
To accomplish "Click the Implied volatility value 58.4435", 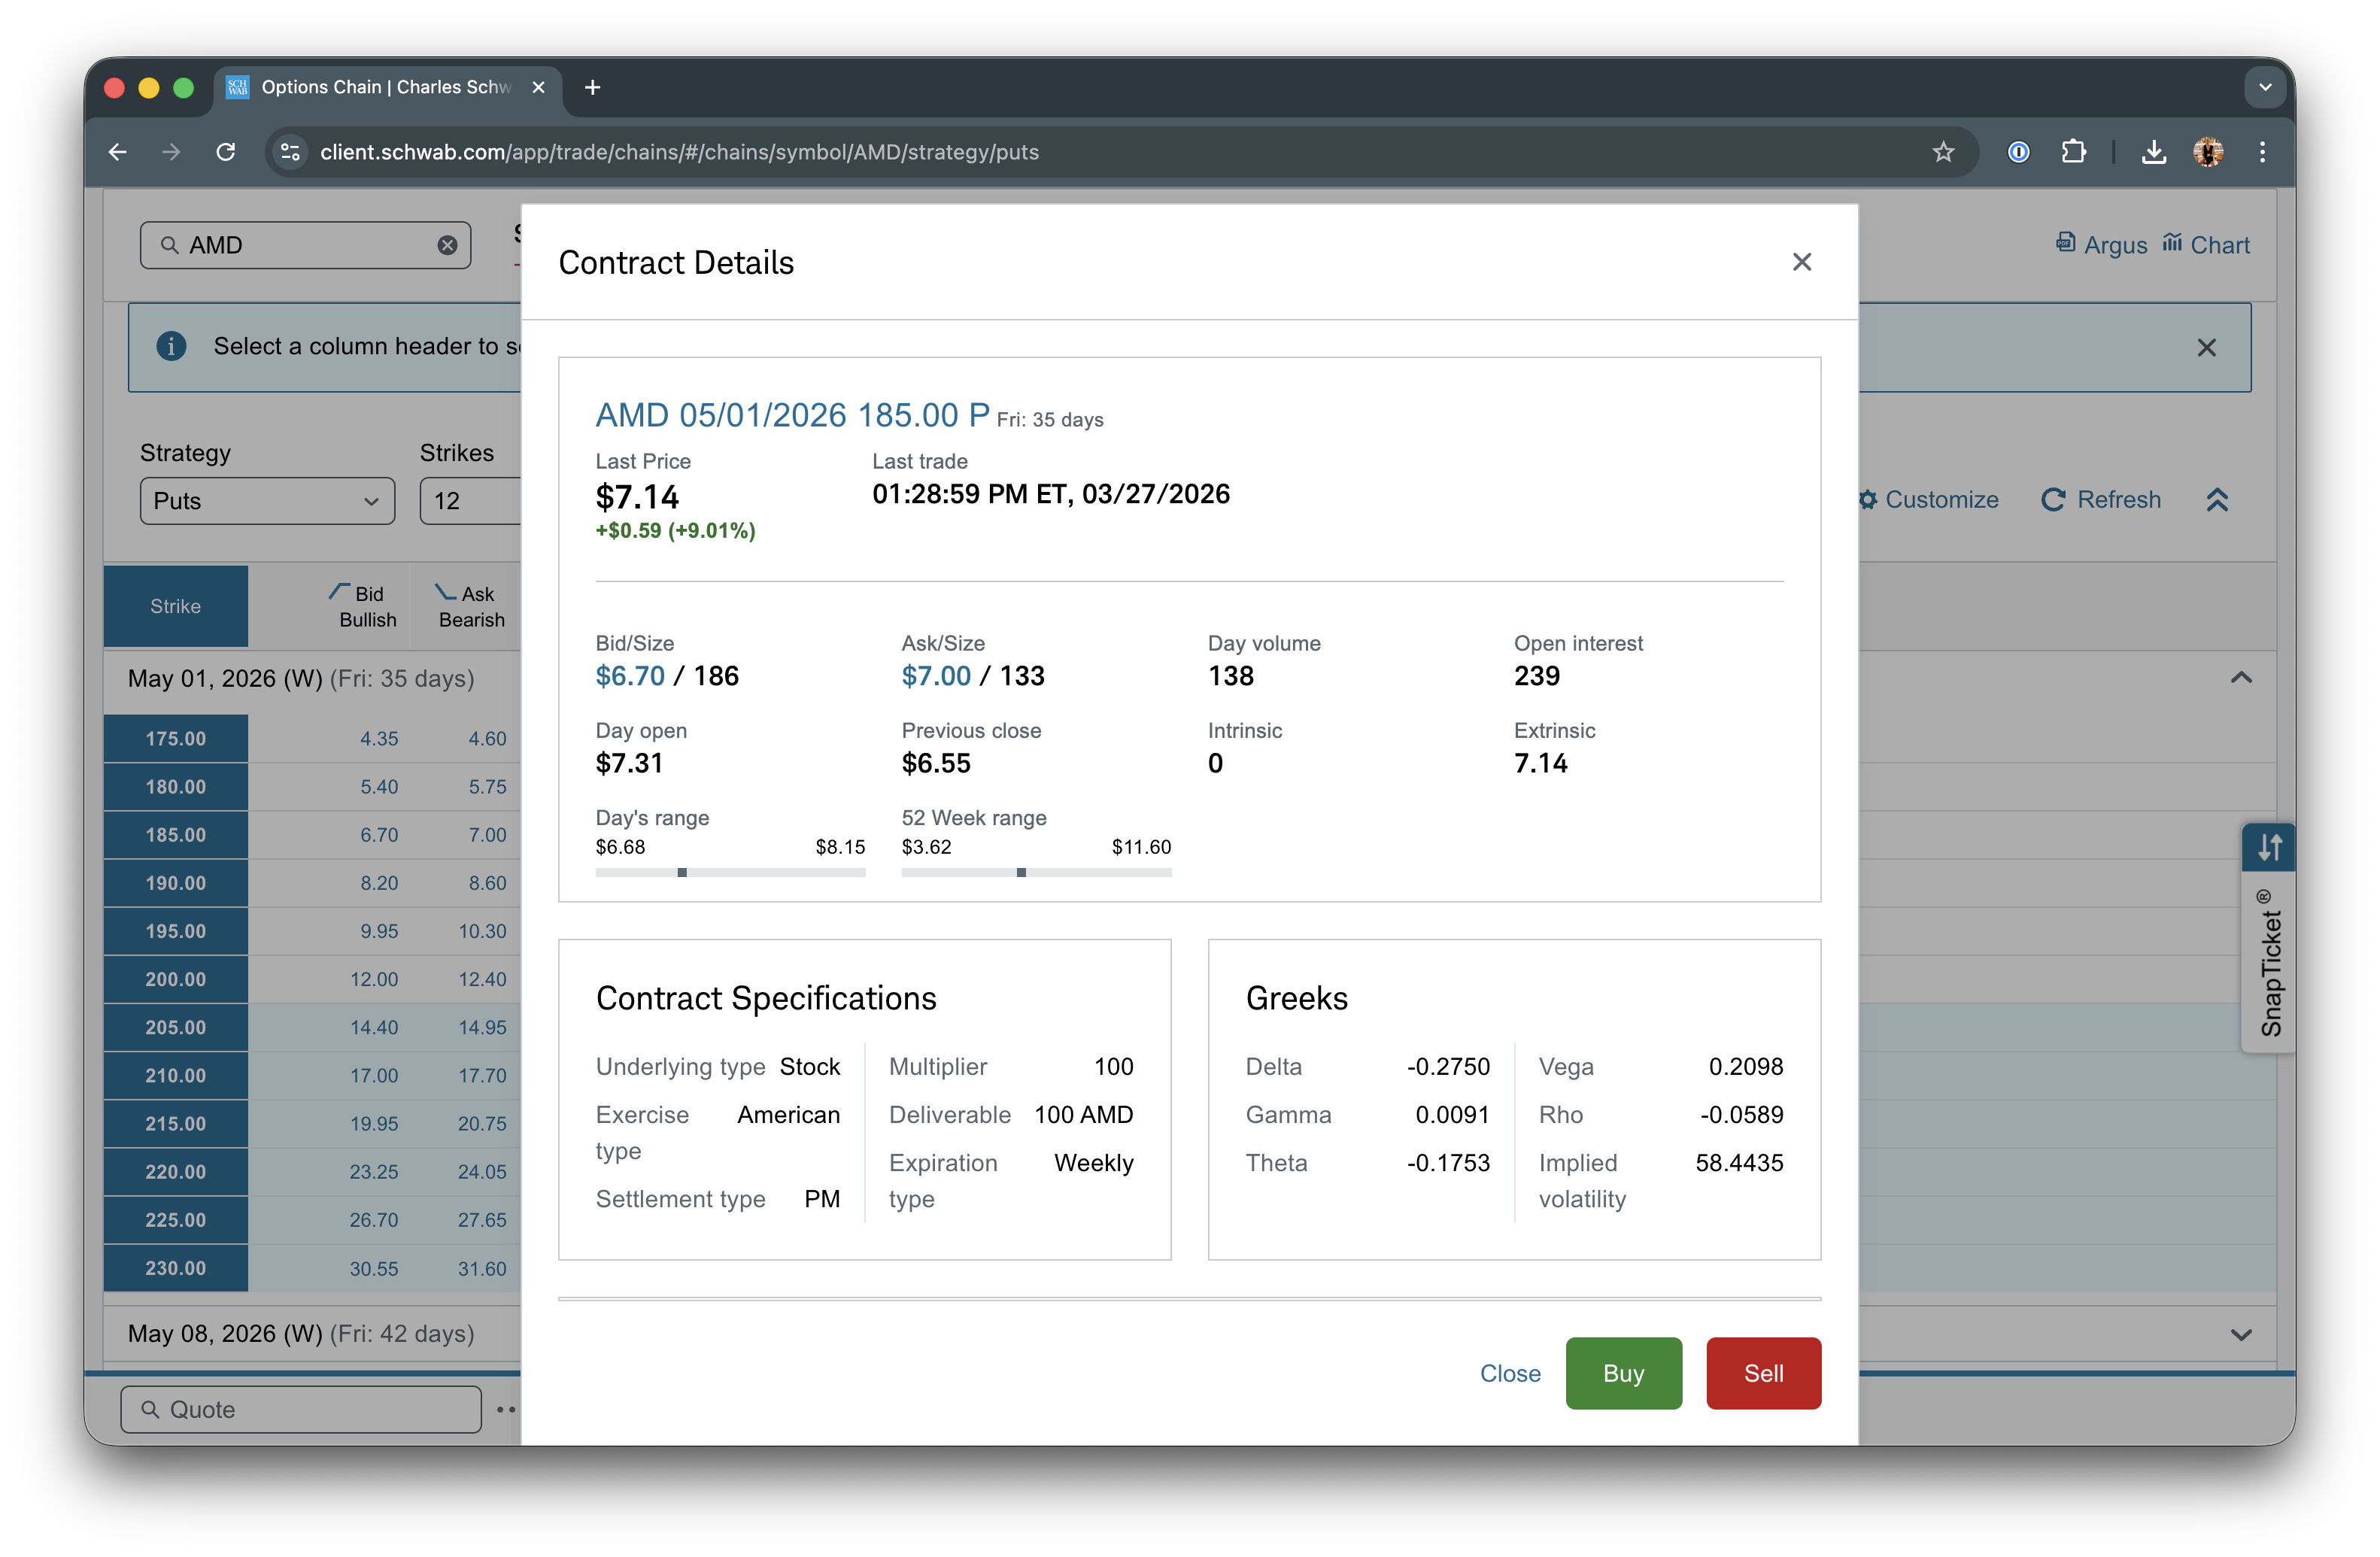I will pos(1739,1163).
